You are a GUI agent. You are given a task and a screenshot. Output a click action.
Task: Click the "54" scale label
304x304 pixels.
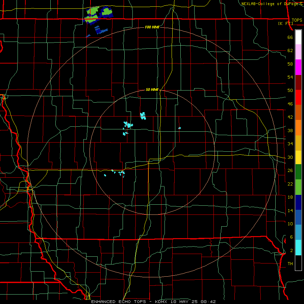tap(290, 77)
